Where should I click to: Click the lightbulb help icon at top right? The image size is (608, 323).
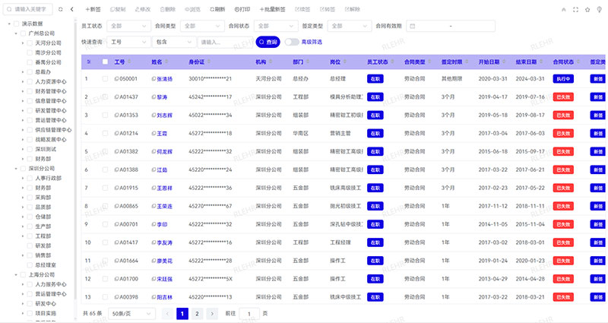599,10
